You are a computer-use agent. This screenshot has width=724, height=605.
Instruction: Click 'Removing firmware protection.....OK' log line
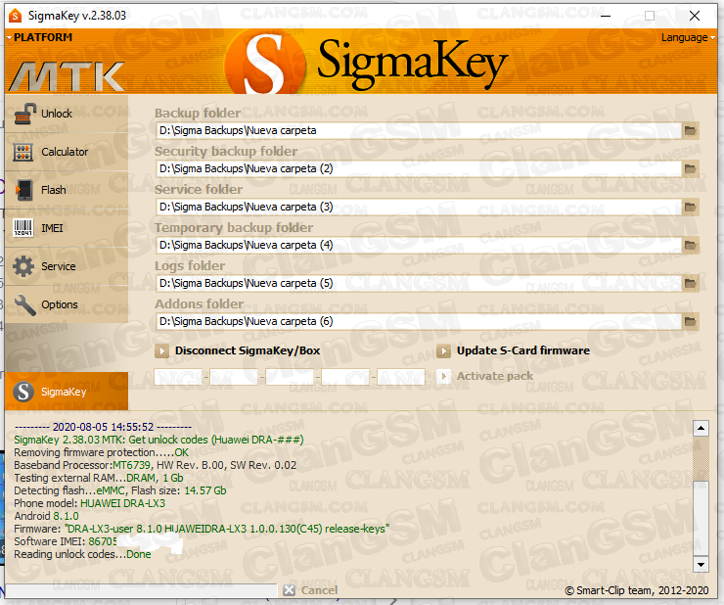pyautogui.click(x=101, y=452)
